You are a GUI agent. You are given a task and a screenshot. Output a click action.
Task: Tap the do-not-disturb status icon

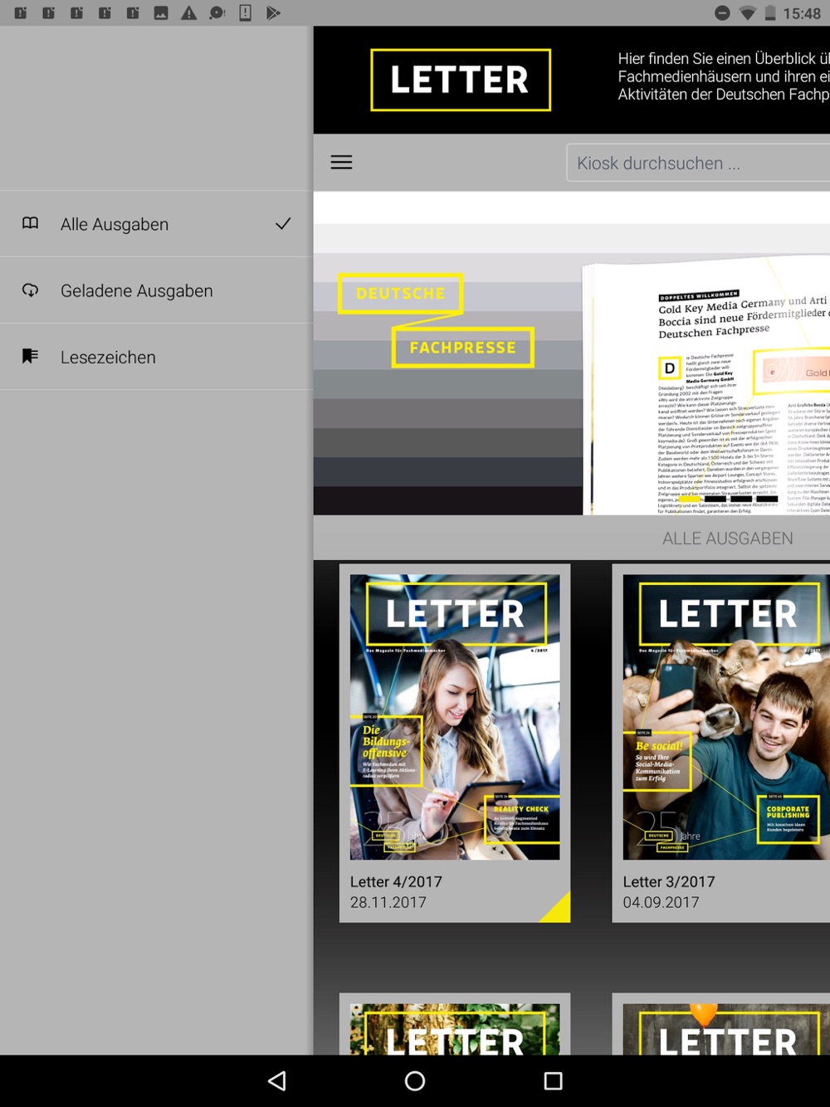[x=723, y=13]
